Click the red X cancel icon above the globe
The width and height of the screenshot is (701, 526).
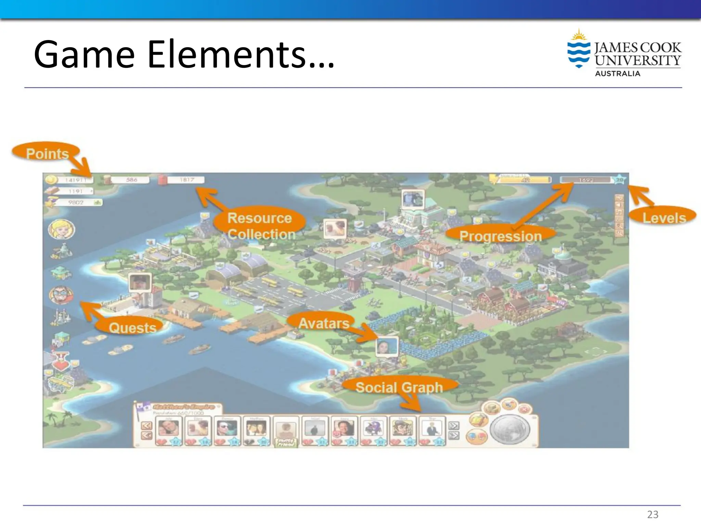(x=524, y=409)
